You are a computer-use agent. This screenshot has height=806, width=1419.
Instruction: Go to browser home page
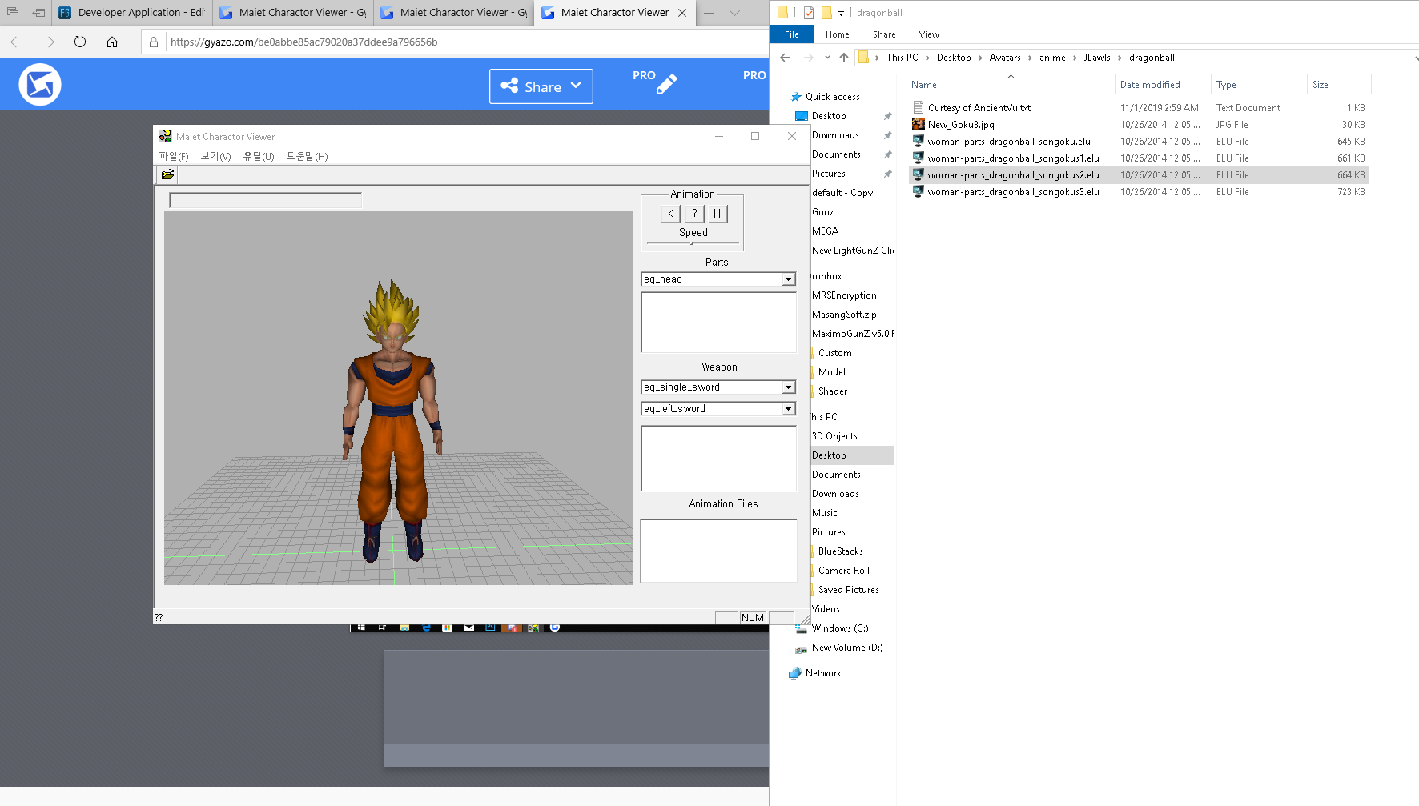point(112,42)
